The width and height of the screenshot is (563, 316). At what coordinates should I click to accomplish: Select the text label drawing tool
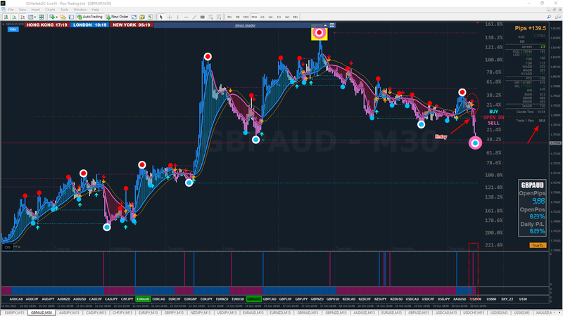[219, 17]
